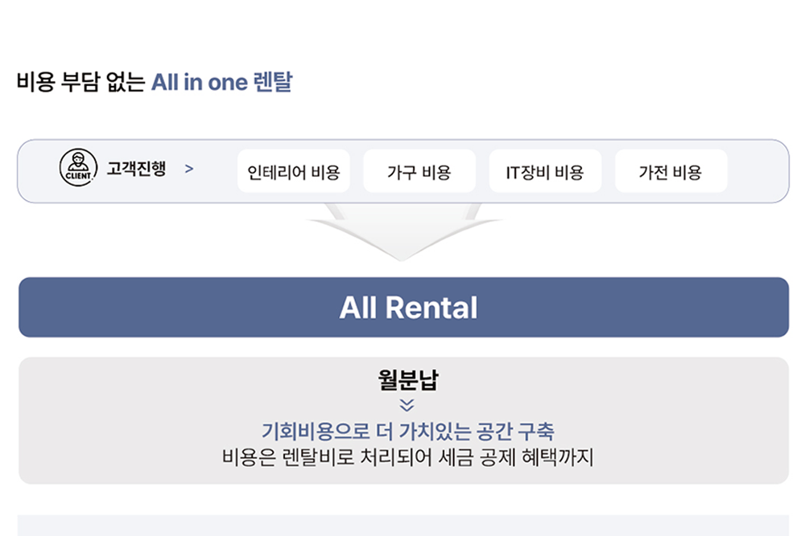This screenshot has width=805, height=536.
Task: Select the 가전 비용 box
Action: (671, 171)
